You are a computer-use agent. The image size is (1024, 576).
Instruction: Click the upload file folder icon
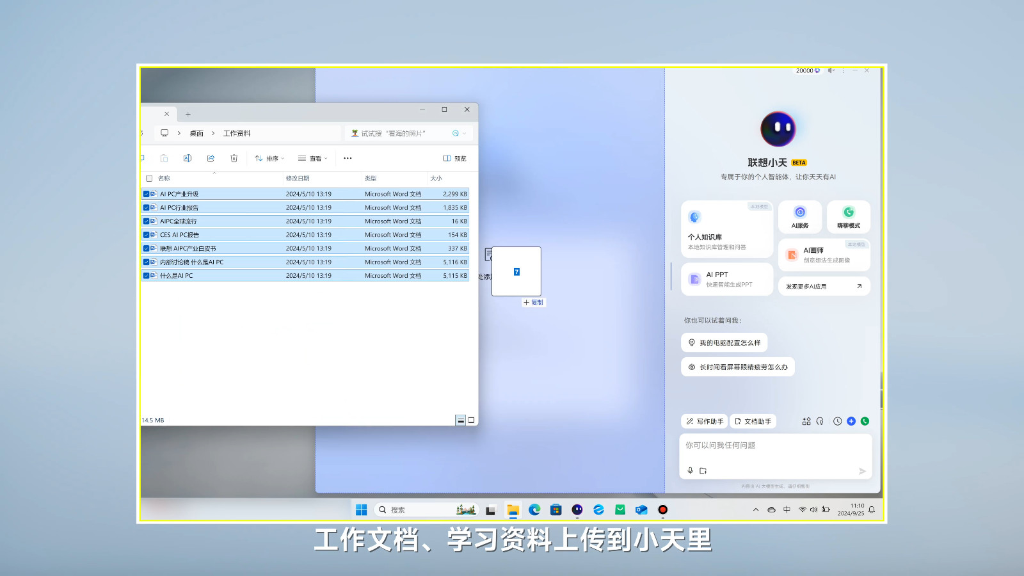click(x=703, y=470)
